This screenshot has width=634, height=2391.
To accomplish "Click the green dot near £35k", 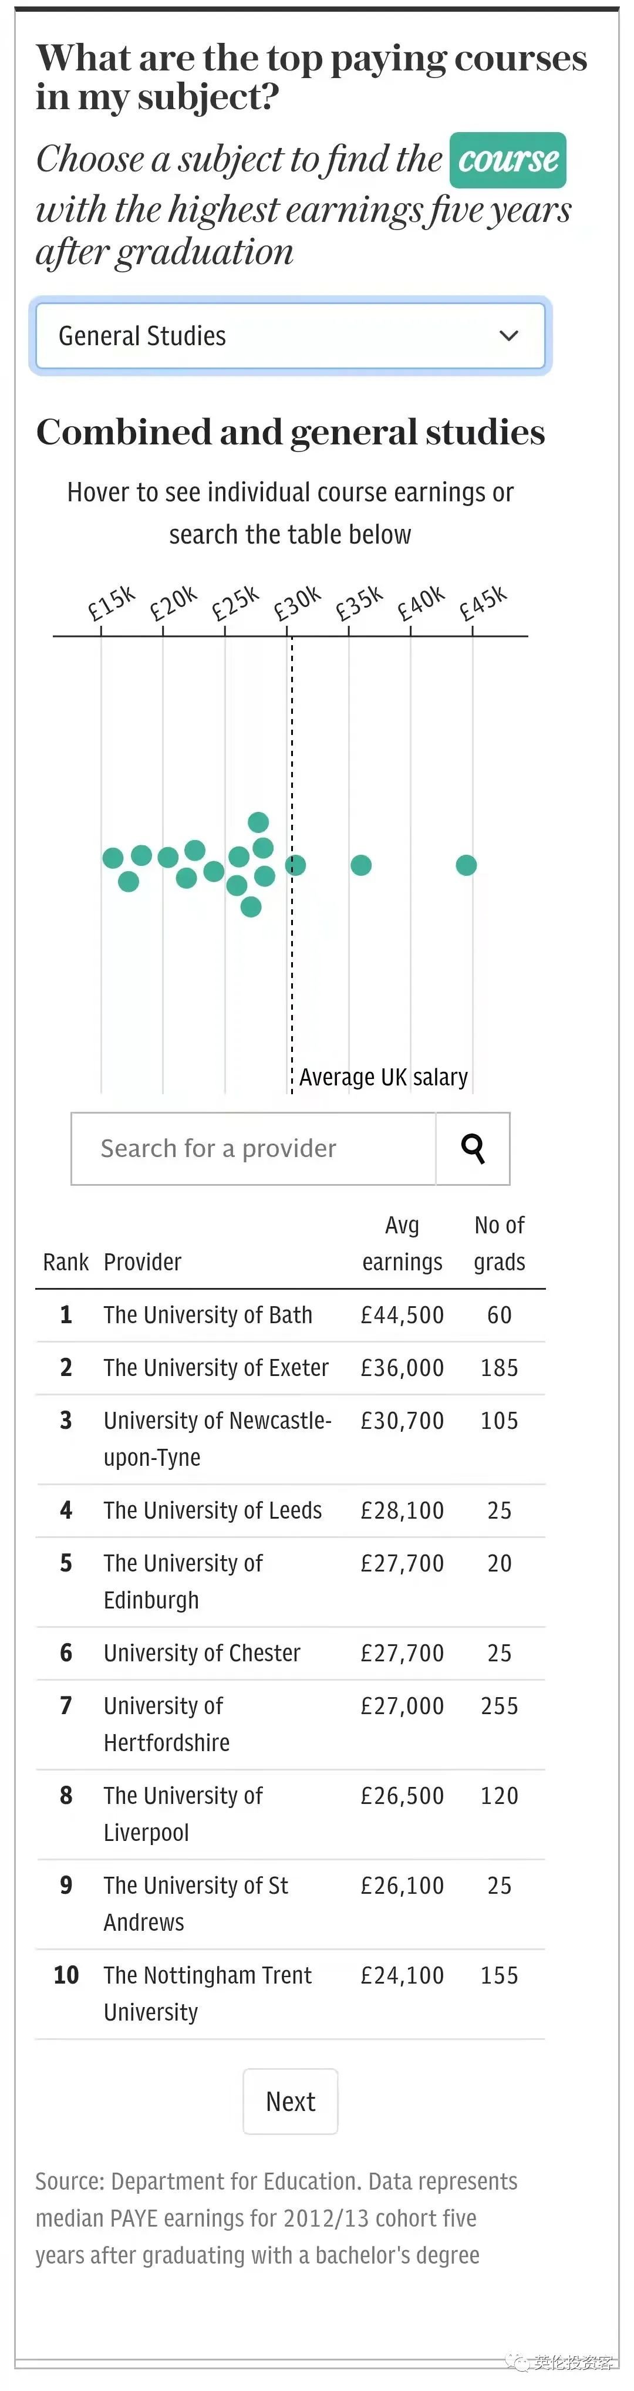I will pos(361,865).
